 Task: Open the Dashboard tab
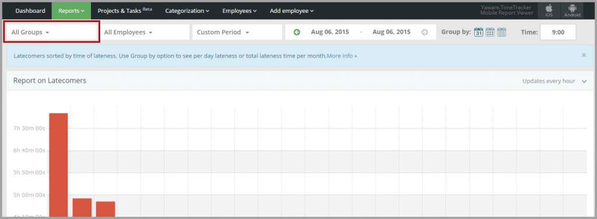[x=30, y=10]
